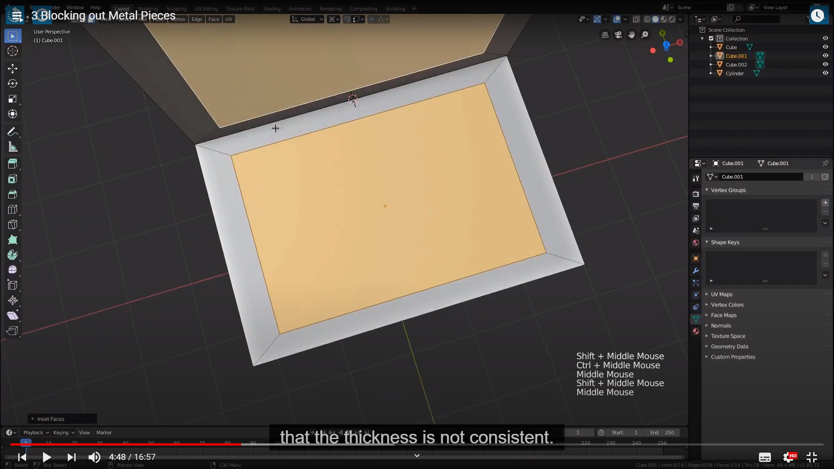The image size is (834, 469).
Task: Select the Move tool in toolbar
Action: 13,68
